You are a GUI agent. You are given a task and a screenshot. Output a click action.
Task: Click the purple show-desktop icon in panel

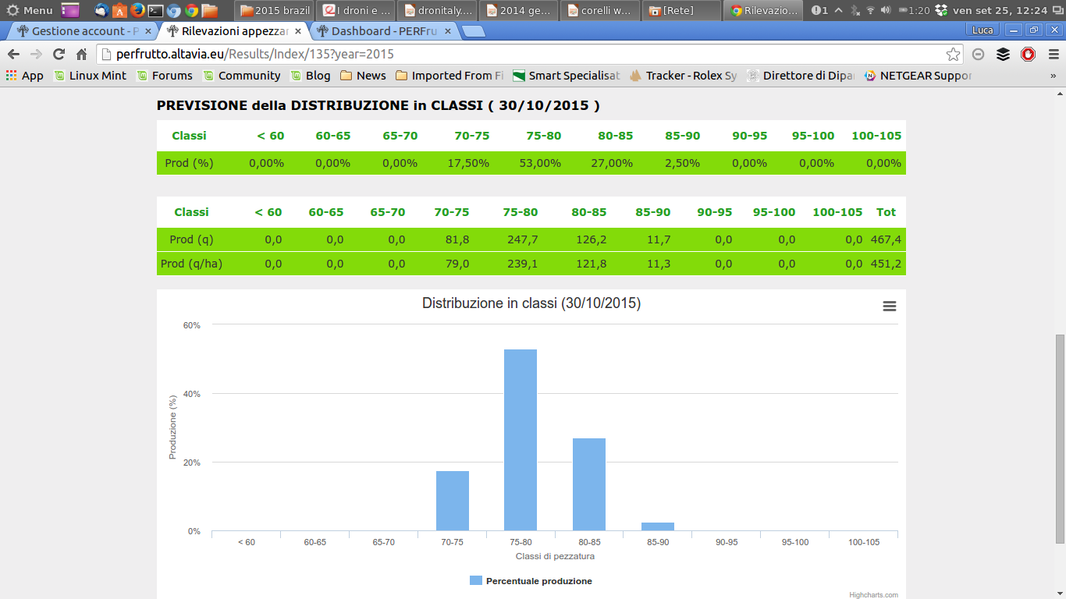point(70,10)
